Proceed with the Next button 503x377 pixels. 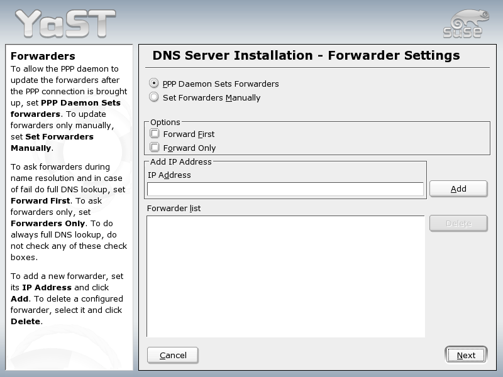coord(466,355)
